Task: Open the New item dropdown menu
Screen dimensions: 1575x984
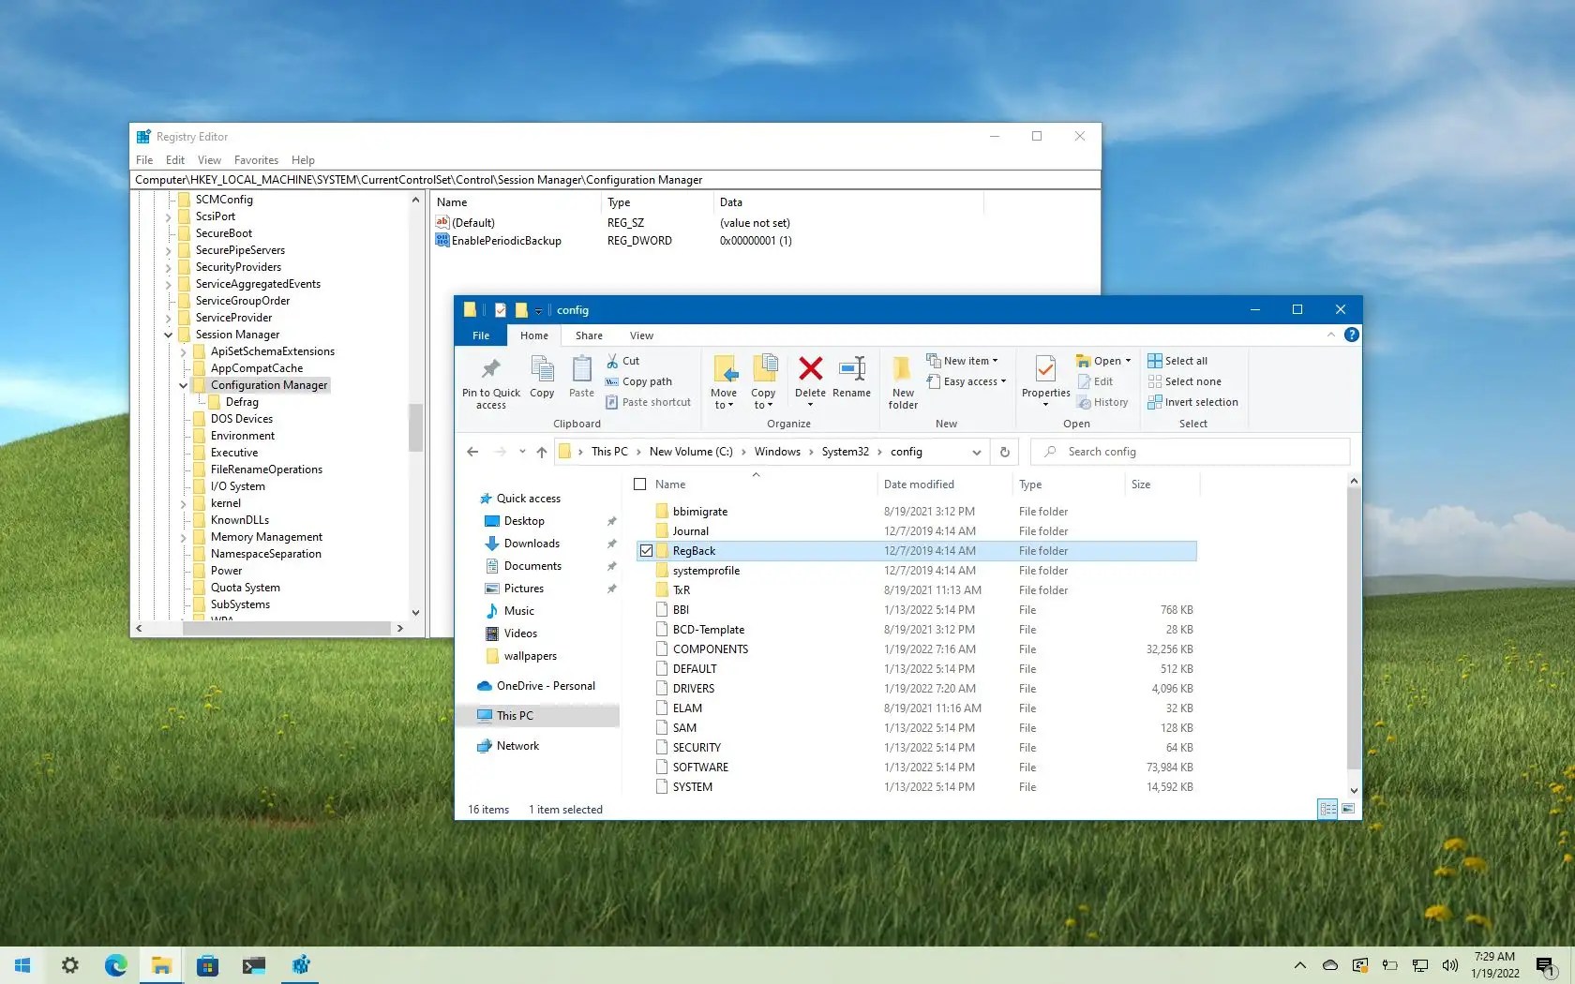Action: pos(963,360)
